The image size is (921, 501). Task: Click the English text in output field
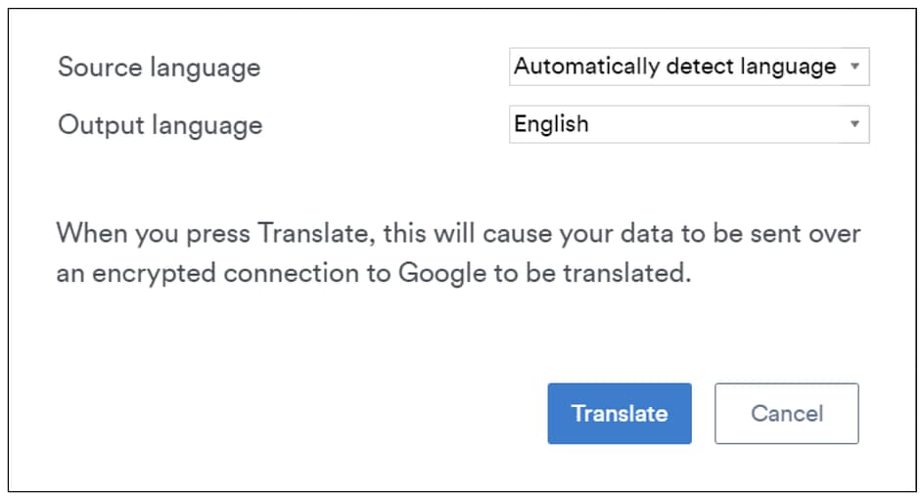pos(551,124)
